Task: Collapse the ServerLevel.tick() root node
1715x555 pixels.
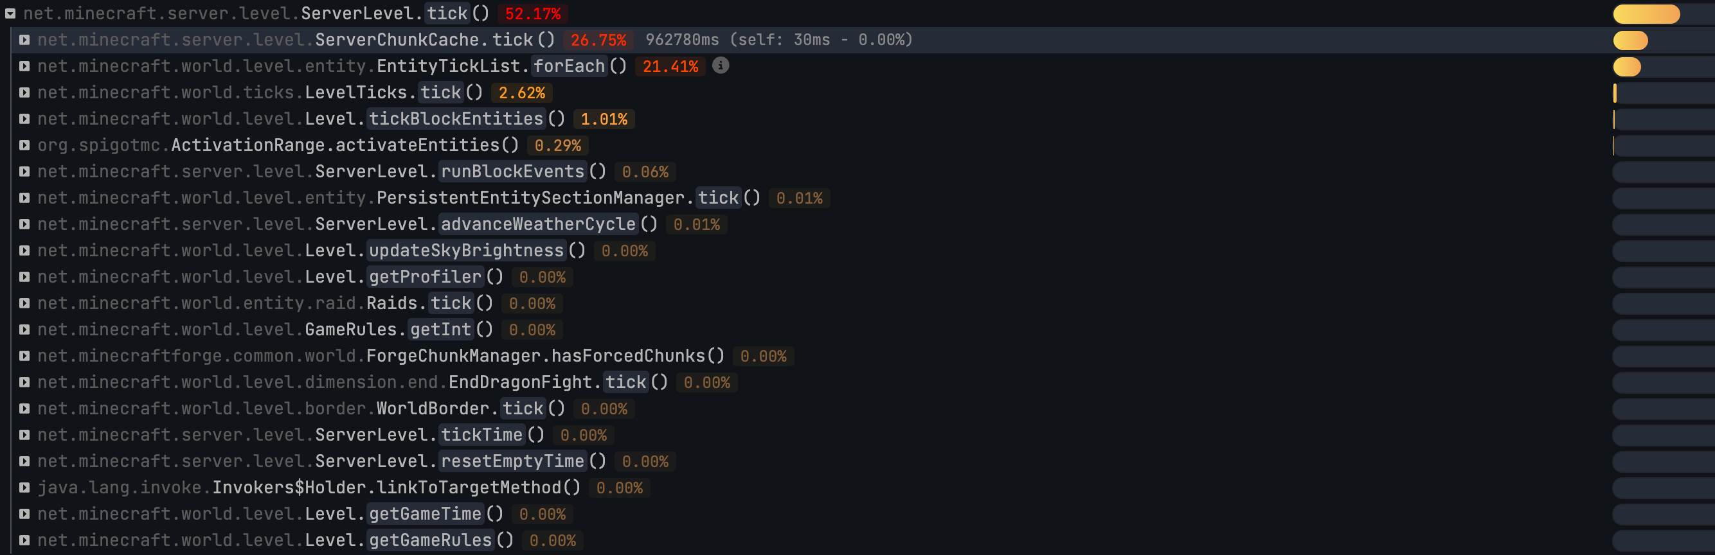Action: click(11, 13)
